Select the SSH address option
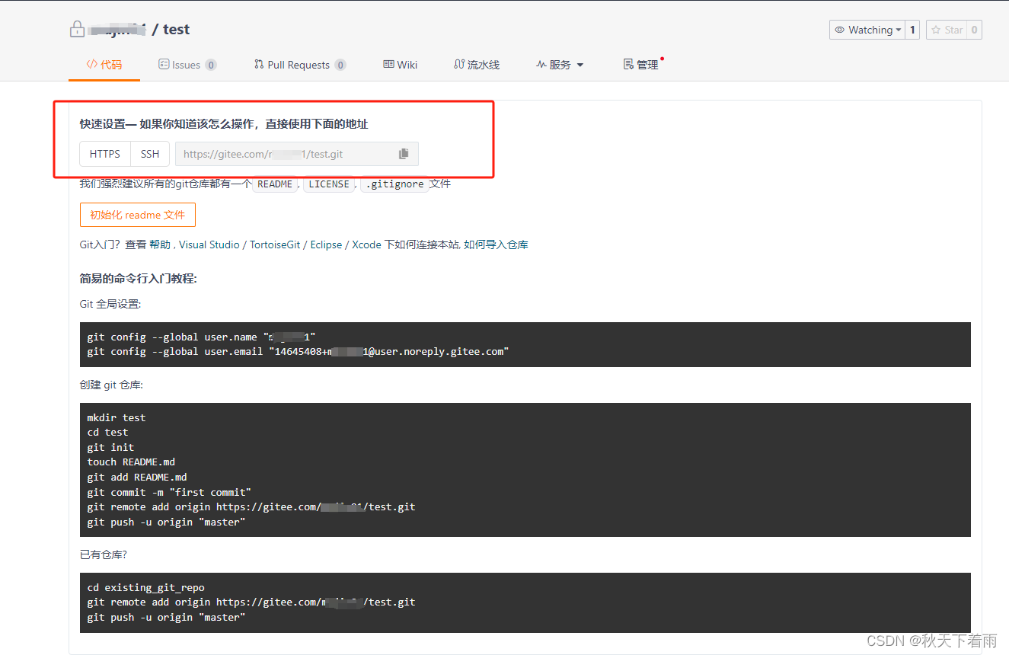The image size is (1009, 655). pyautogui.click(x=150, y=154)
